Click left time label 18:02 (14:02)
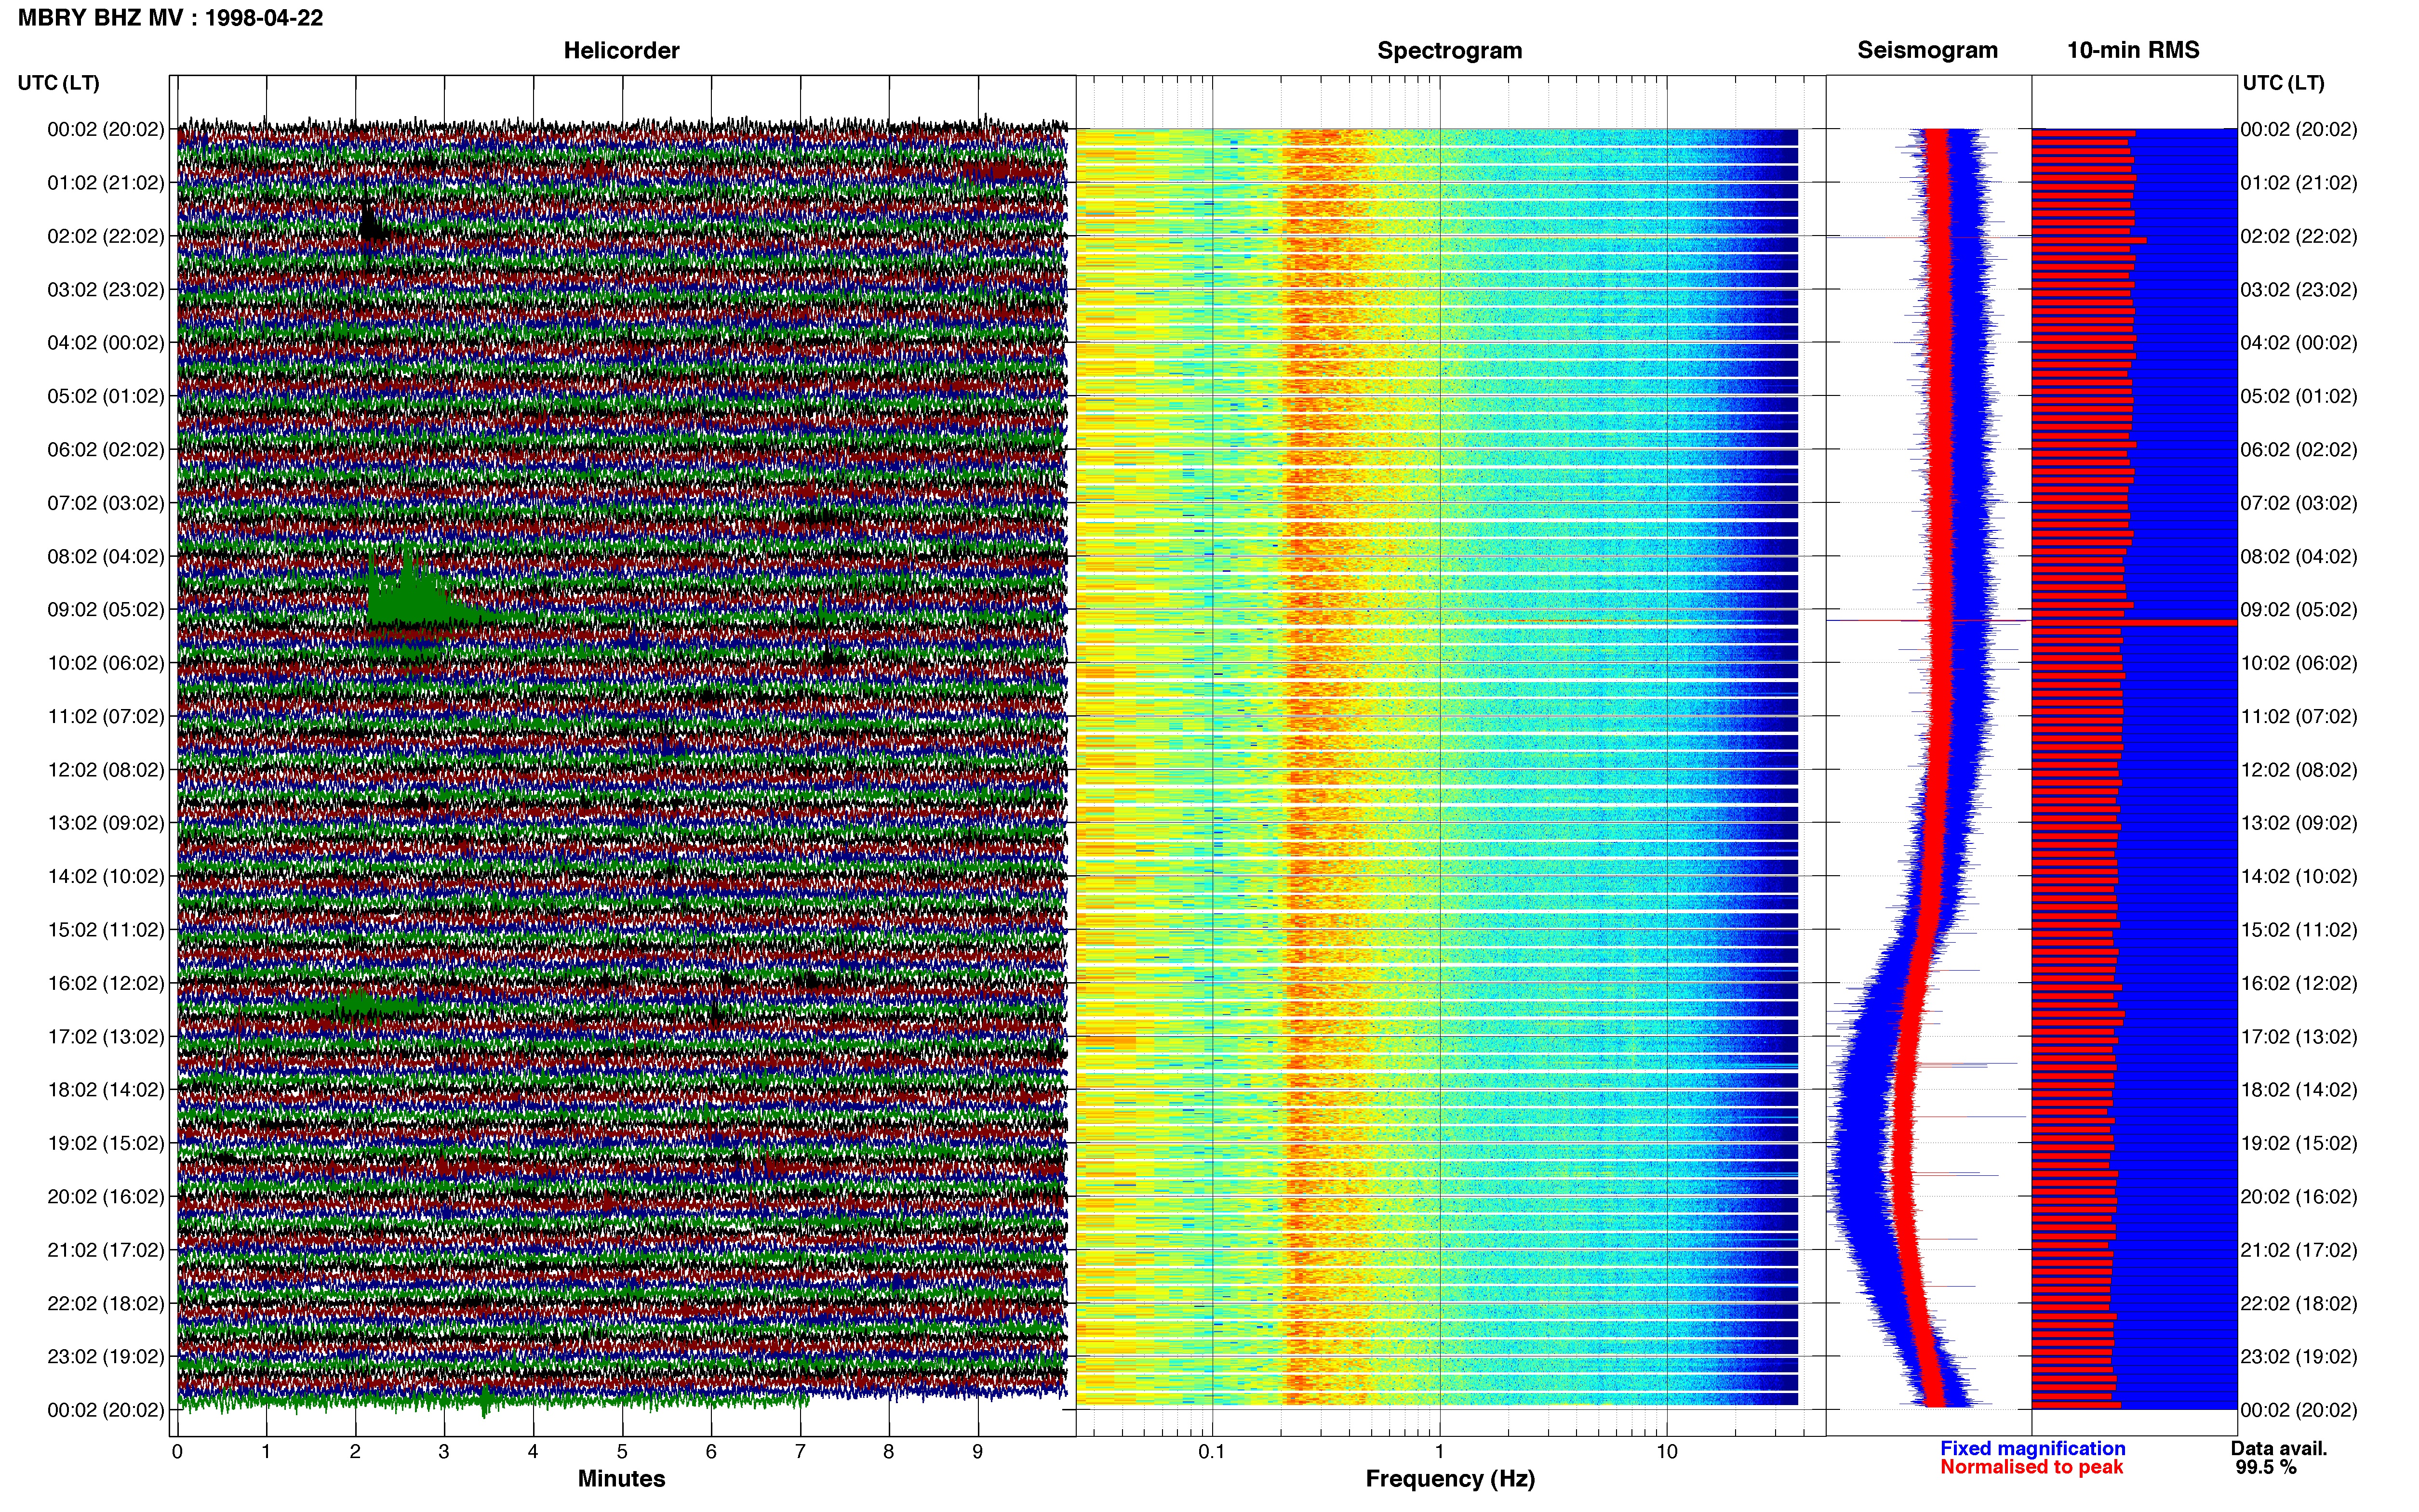The width and height of the screenshot is (2419, 1512). pyautogui.click(x=105, y=1090)
